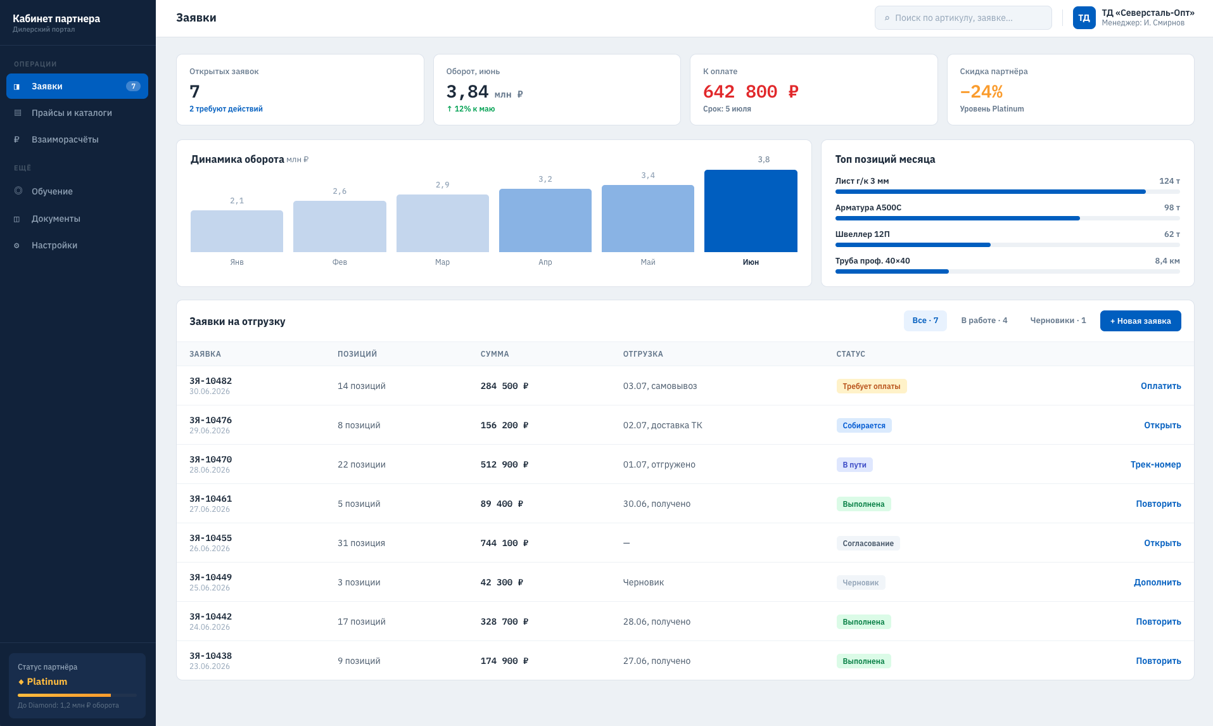Click Оплатить for order ЗЯ-10482
Viewport: 1213px width, 726px height.
(x=1160, y=386)
